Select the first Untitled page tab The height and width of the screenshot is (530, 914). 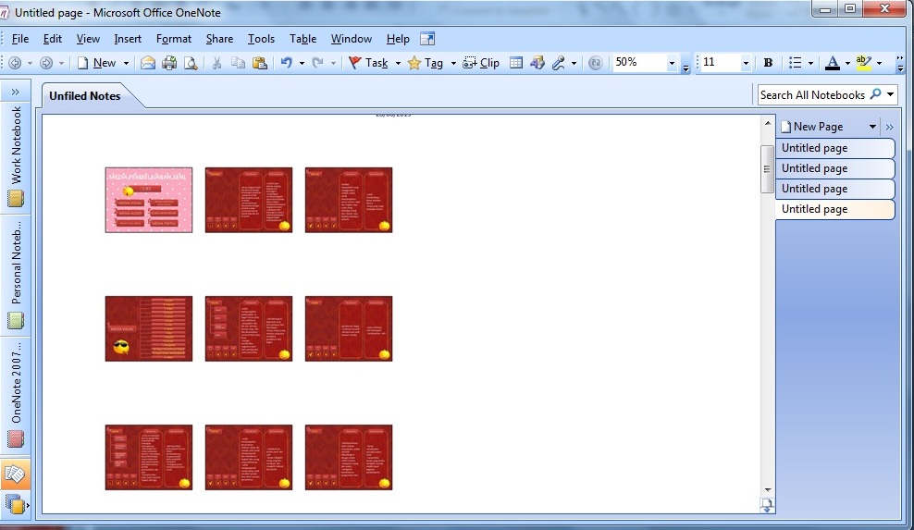pyautogui.click(x=834, y=148)
